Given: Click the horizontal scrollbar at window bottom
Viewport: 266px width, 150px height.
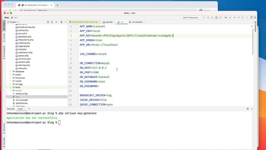Looking at the screenshot, I should coord(44,150).
